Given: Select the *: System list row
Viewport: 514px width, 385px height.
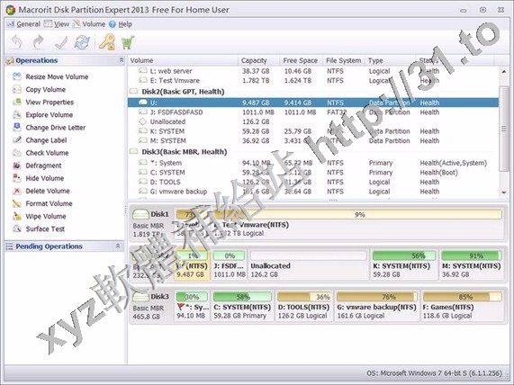Looking at the screenshot, I should coord(313,163).
